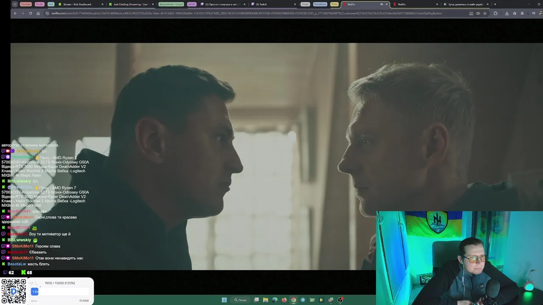Viewport: 543px width, 305px height.
Task: Open File Explorer from taskbar
Action: coord(266,300)
